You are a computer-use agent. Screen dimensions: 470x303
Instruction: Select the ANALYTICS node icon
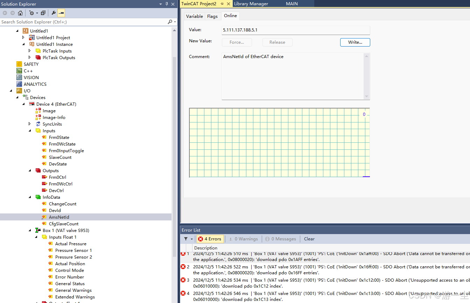19,84
